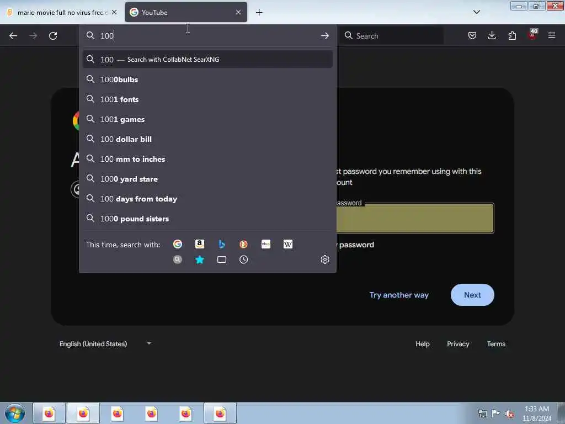This screenshot has height=424, width=565.
Task: Click the go arrow in the address bar
Action: pyautogui.click(x=324, y=36)
